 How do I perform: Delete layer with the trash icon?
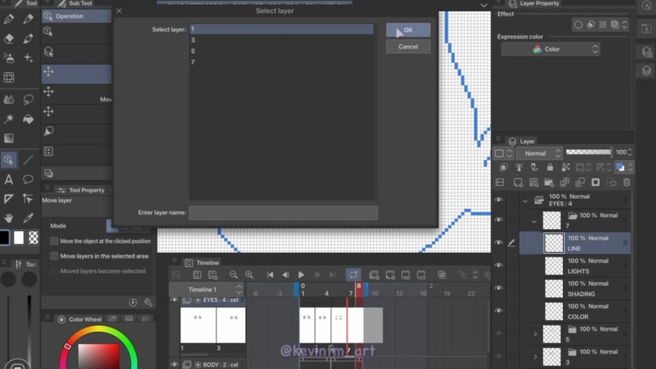tap(627, 183)
